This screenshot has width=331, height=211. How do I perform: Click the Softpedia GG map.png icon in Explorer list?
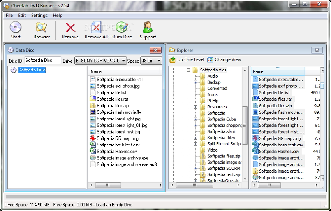(255, 138)
